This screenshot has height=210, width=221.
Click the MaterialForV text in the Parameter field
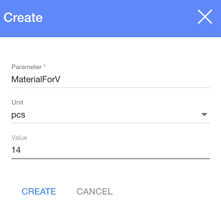[x=36, y=79]
